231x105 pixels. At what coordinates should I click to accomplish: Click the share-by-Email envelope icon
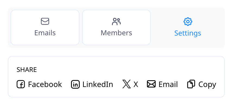151,84
